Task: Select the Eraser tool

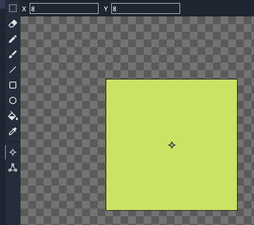Action: click(x=13, y=24)
